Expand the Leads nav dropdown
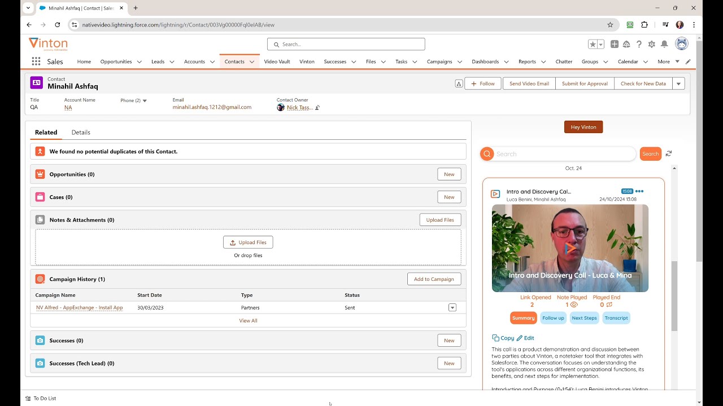The width and height of the screenshot is (723, 406). point(172,61)
